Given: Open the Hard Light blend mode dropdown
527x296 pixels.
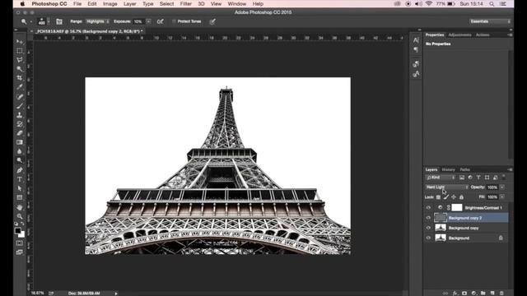Looking at the screenshot, I should tap(446, 187).
